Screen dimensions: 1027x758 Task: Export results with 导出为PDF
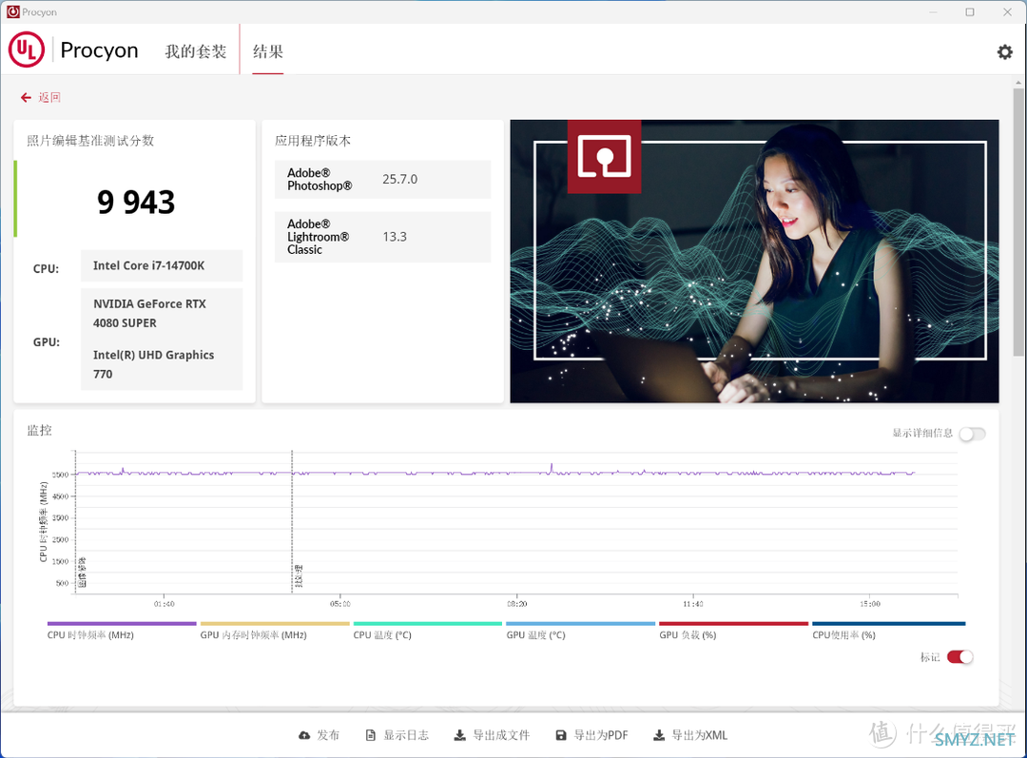pos(601,736)
